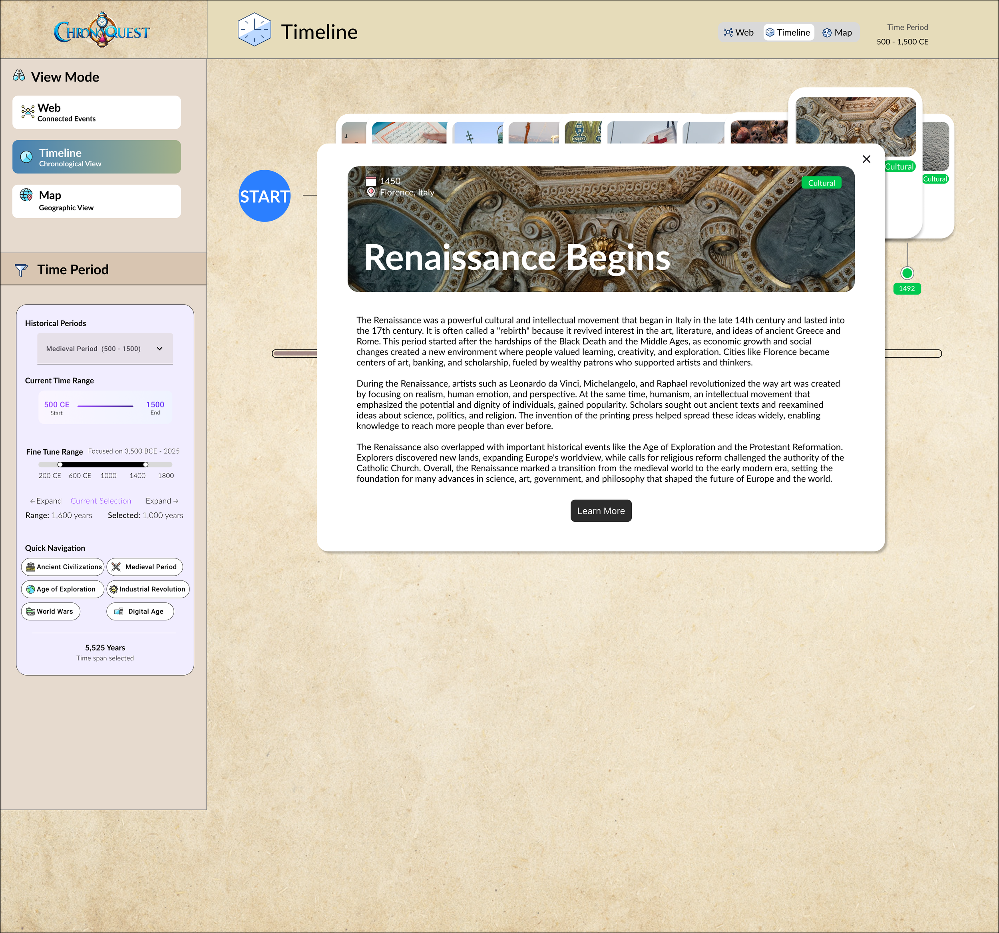Click the Current Selection link
Image resolution: width=999 pixels, height=933 pixels.
pos(101,501)
